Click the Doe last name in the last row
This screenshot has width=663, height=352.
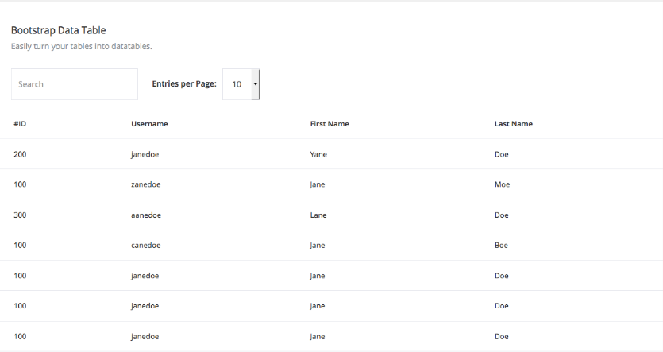tap(502, 337)
